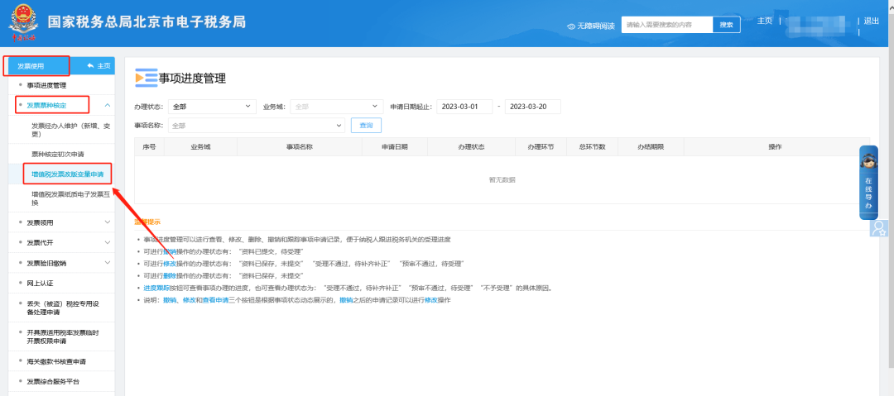
Task: Collapse the 发票票种核定 chevron
Action: 108,105
